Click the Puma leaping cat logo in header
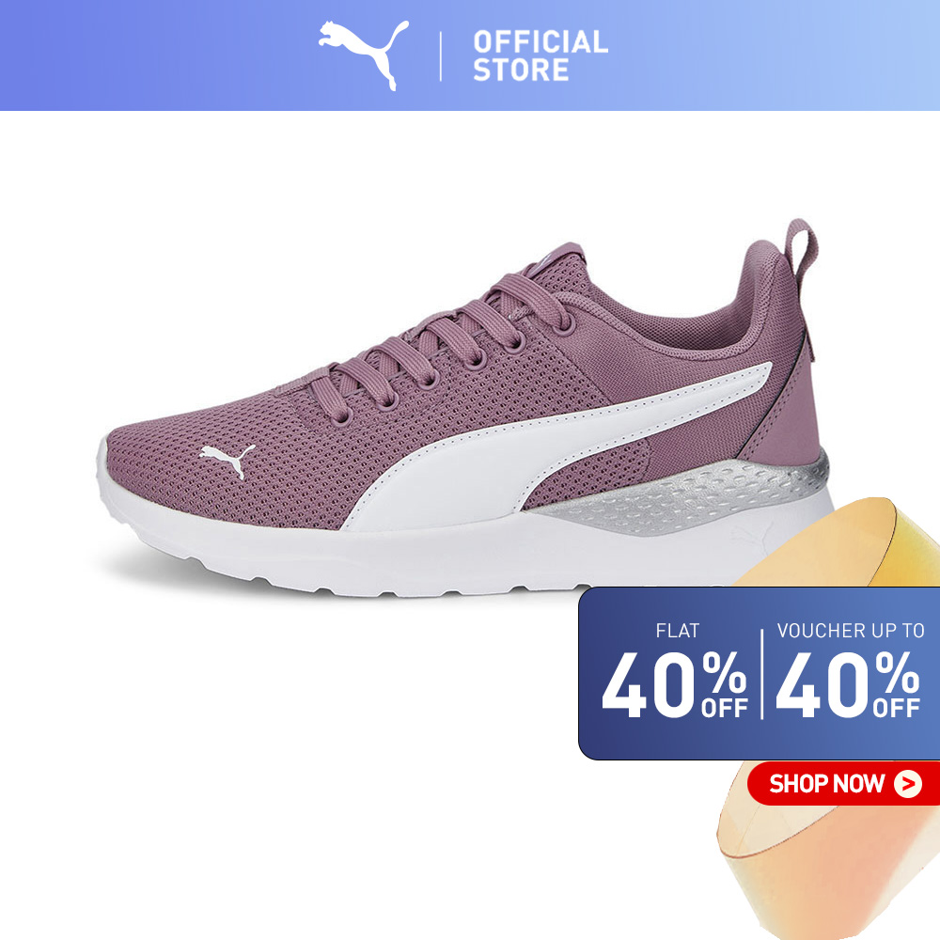Image resolution: width=940 pixels, height=940 pixels. [363, 54]
